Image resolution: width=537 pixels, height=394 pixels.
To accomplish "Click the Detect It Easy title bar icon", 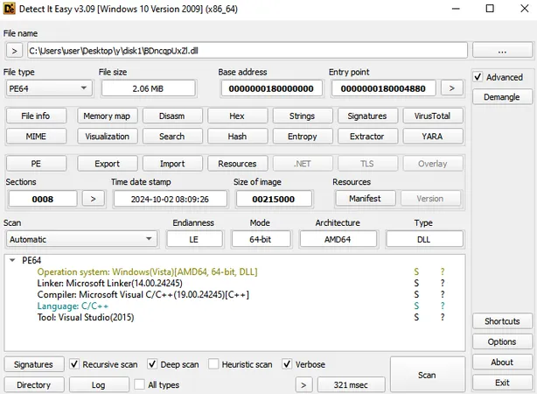I will tap(10, 9).
